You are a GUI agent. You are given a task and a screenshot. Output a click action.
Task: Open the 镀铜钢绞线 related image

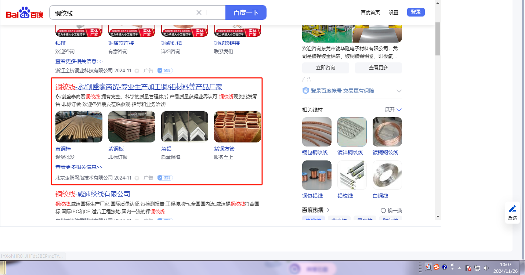[x=387, y=132]
